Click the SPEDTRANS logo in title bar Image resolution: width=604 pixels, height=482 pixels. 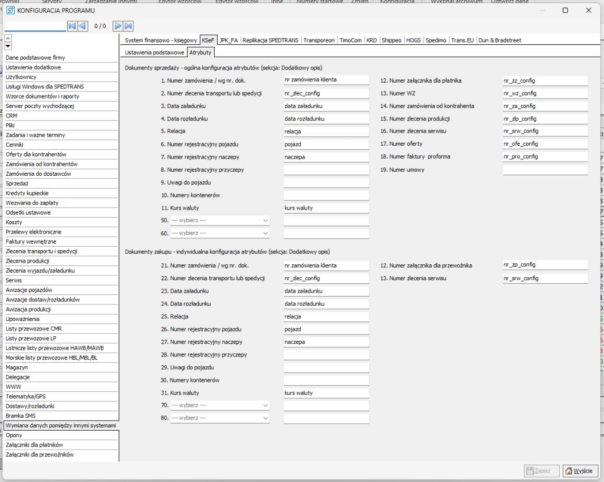(11, 10)
